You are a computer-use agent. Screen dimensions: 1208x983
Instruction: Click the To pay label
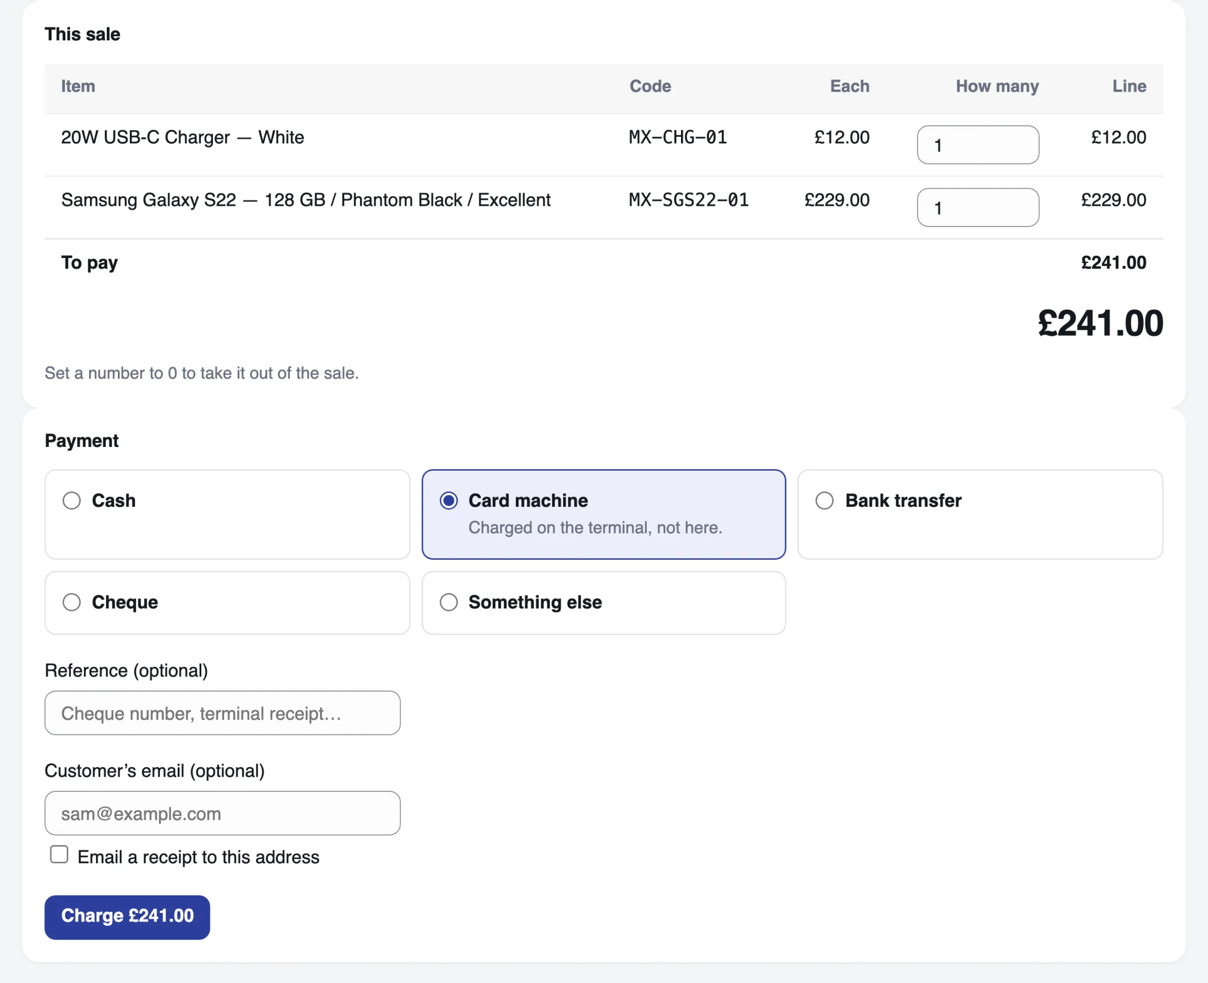[90, 263]
